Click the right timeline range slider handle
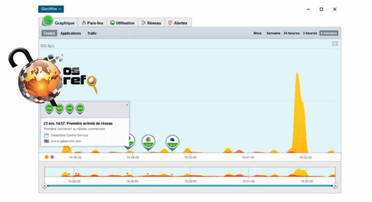The image size is (372, 202). coord(335,186)
